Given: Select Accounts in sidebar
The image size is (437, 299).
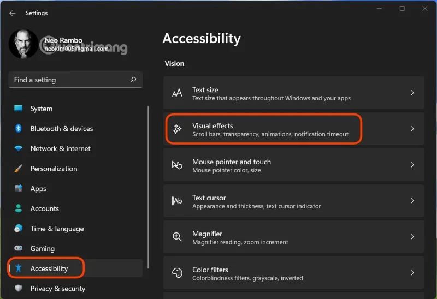Looking at the screenshot, I should 75,208.
